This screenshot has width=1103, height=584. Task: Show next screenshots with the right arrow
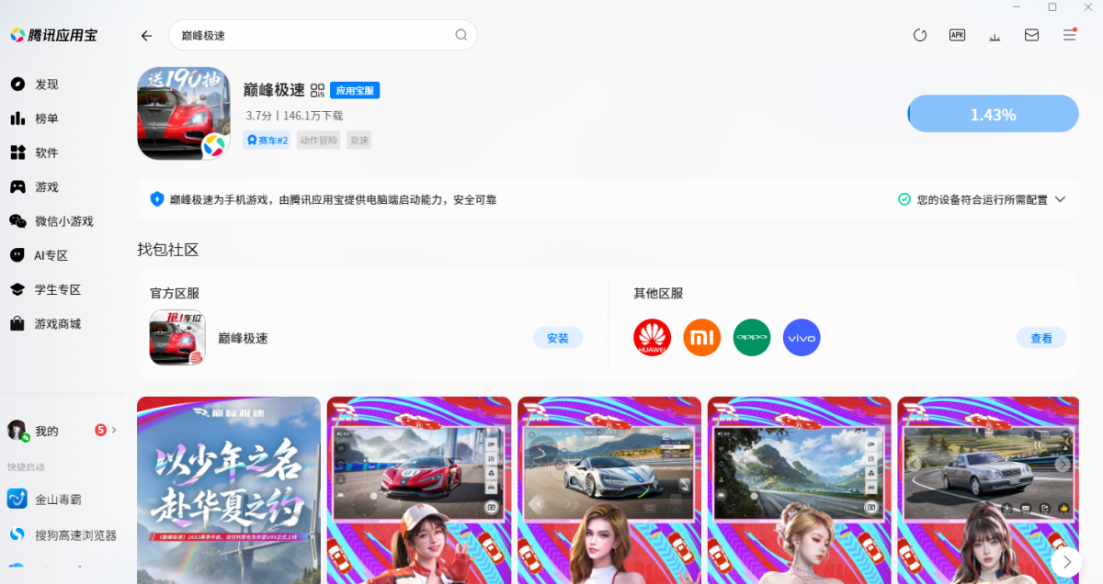pyautogui.click(x=1066, y=561)
